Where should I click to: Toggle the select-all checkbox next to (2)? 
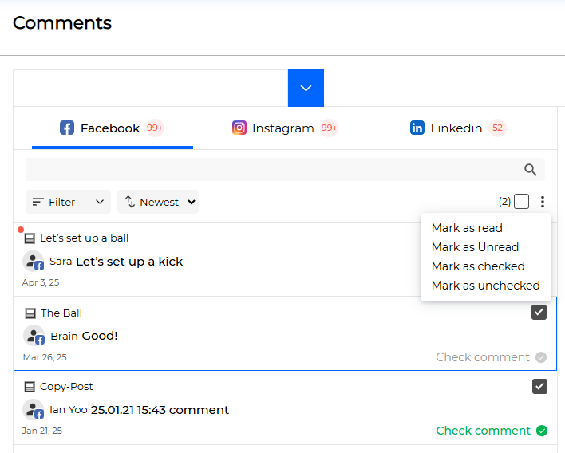[521, 202]
